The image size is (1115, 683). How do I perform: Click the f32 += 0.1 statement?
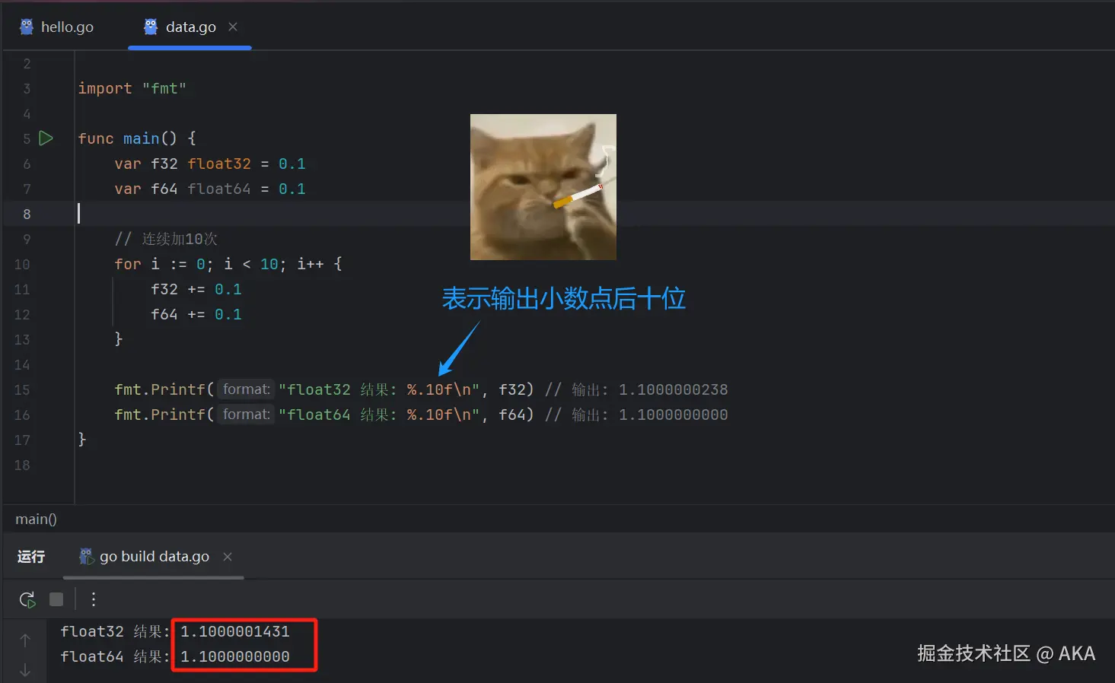click(196, 289)
